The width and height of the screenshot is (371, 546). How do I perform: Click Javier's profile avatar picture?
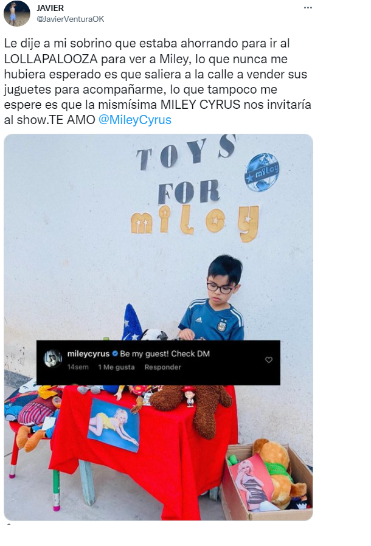pyautogui.click(x=16, y=13)
